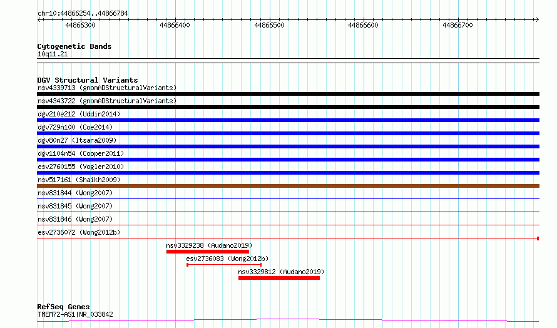The image size is (557, 328).
Task: Click the blue bar under dgv1104n54
Action: click(x=288, y=160)
